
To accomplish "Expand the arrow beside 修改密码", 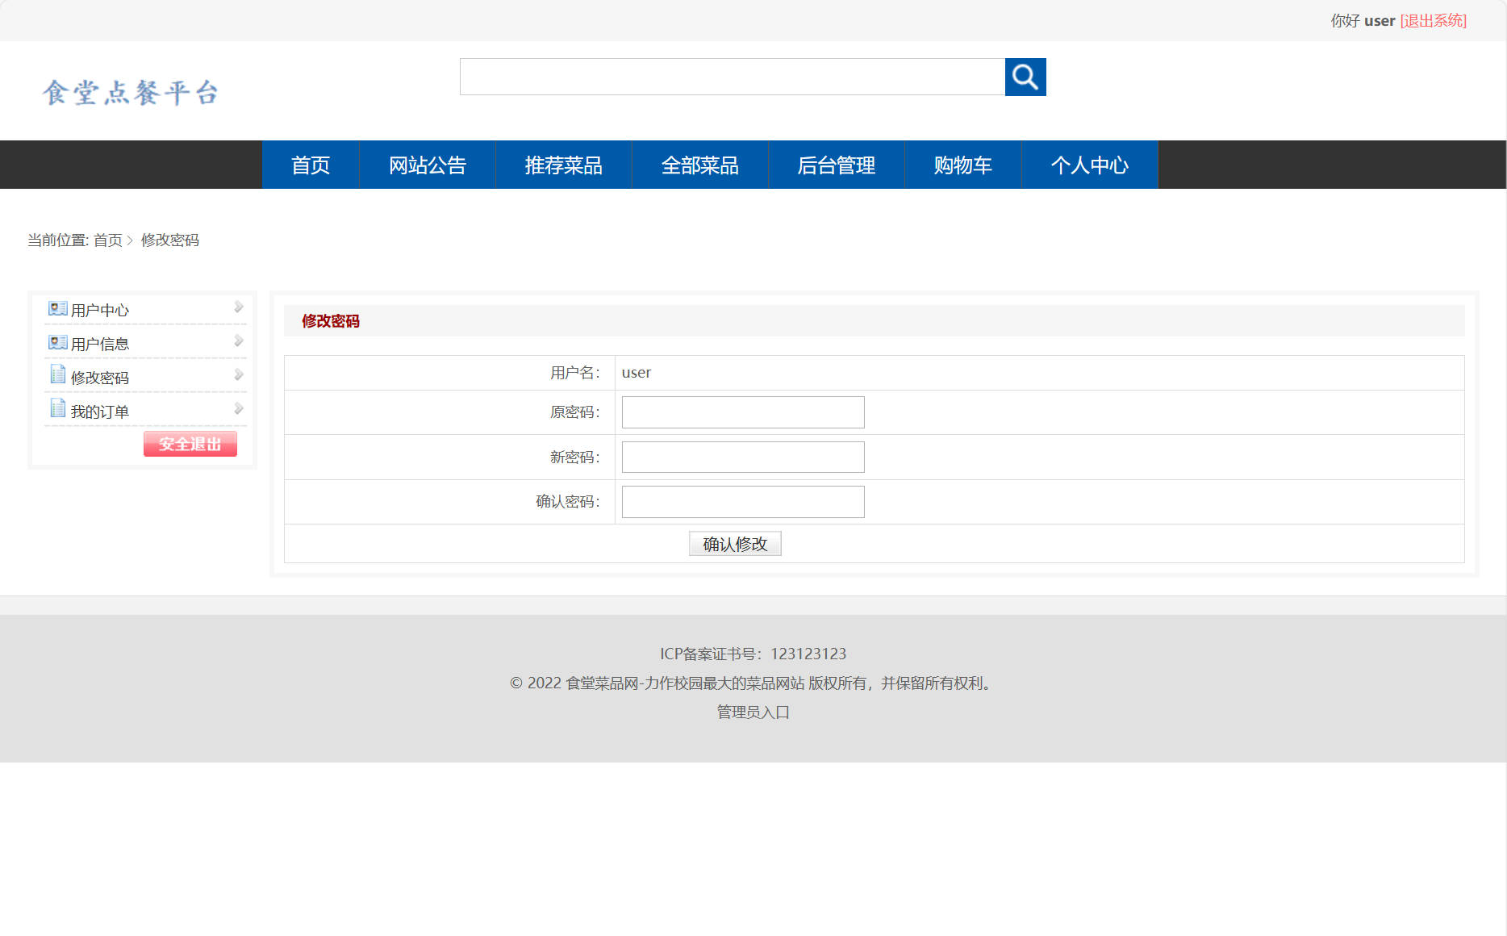I will pyautogui.click(x=238, y=374).
